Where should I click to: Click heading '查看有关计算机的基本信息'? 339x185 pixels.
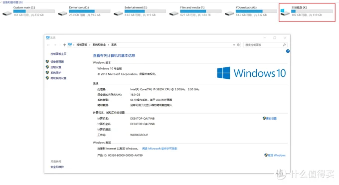pyautogui.click(x=114, y=56)
